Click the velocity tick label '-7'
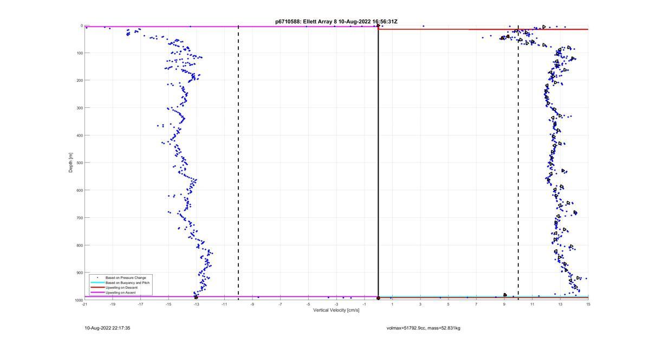Image resolution: width=650 pixels, height=337 pixels. click(x=281, y=304)
